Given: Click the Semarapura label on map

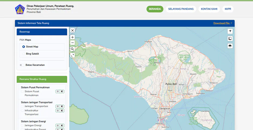Looking at the screenshot, I should tap(188, 94).
